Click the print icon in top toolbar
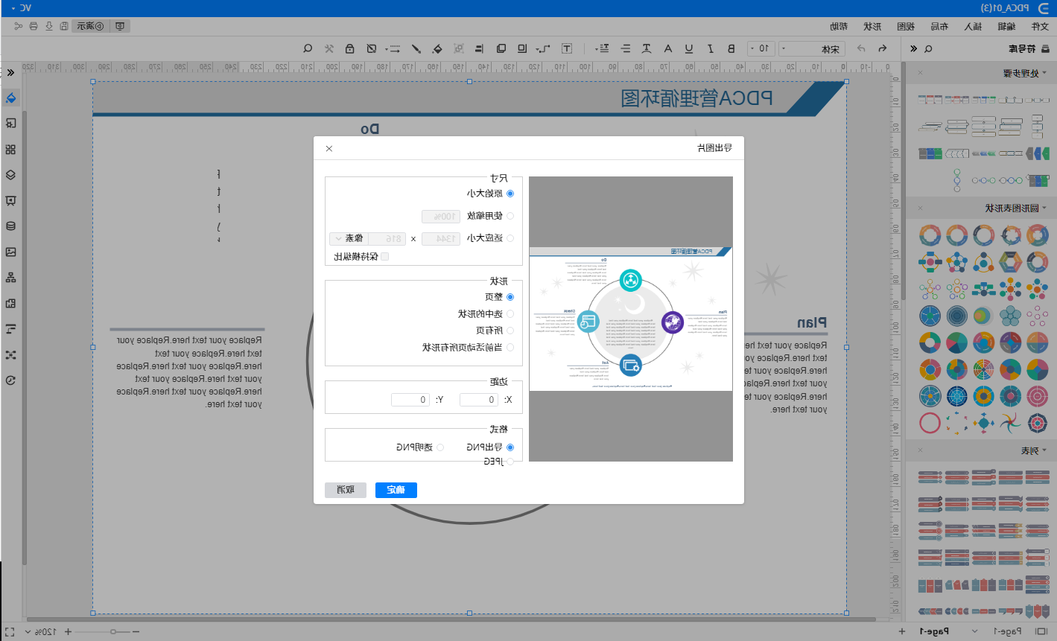Viewport: 1057px width, 641px height. click(34, 26)
